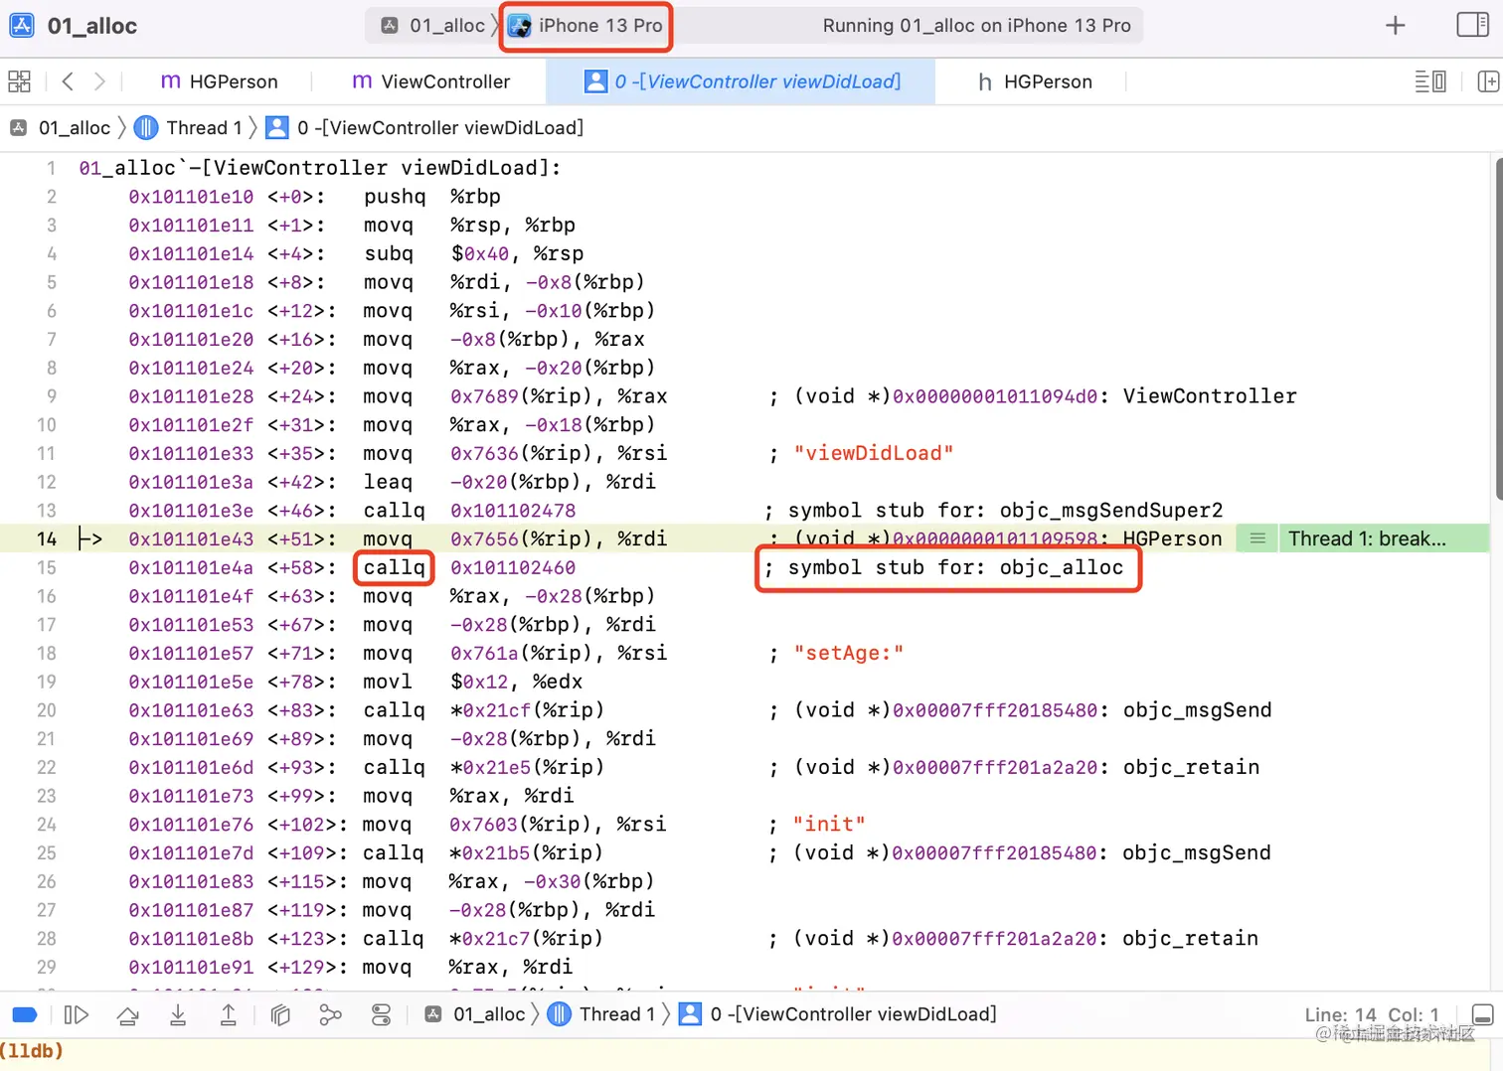
Task: Click objc_alloc symbol stub comment
Action: tap(944, 567)
